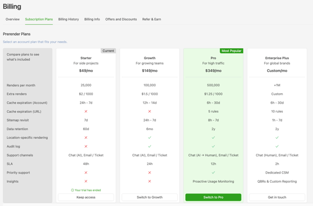
Task: Click the Keep access button
Action: point(86,197)
